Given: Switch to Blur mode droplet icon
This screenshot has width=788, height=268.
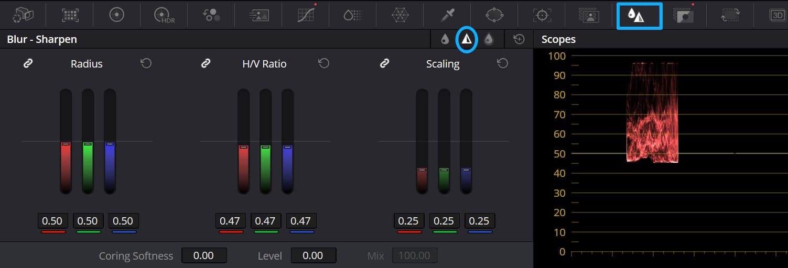Looking at the screenshot, I should (x=445, y=39).
